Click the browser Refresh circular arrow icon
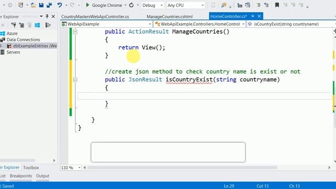 coord(131,5)
